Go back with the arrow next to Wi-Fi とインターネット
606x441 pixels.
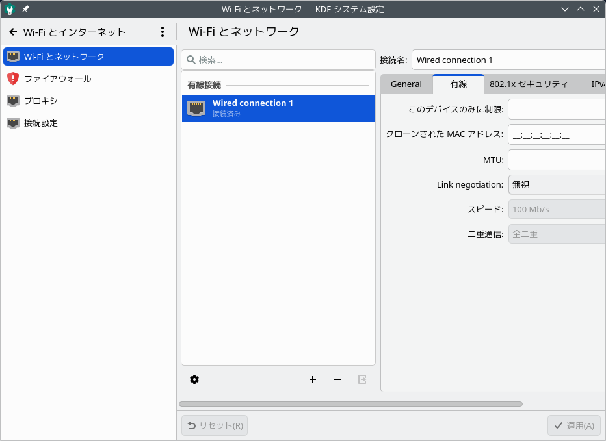pyautogui.click(x=13, y=32)
